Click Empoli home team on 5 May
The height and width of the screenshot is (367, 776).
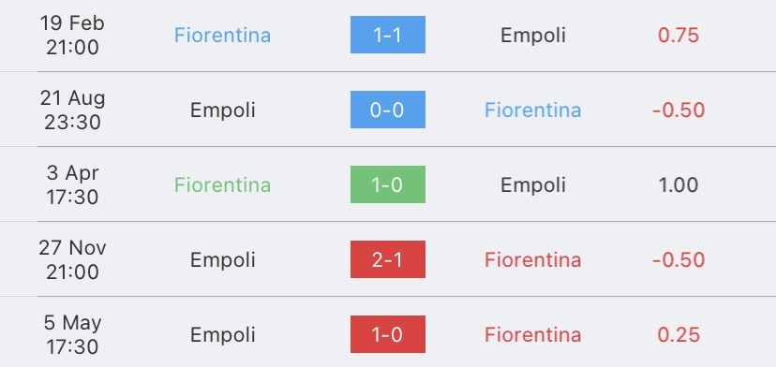223,335
